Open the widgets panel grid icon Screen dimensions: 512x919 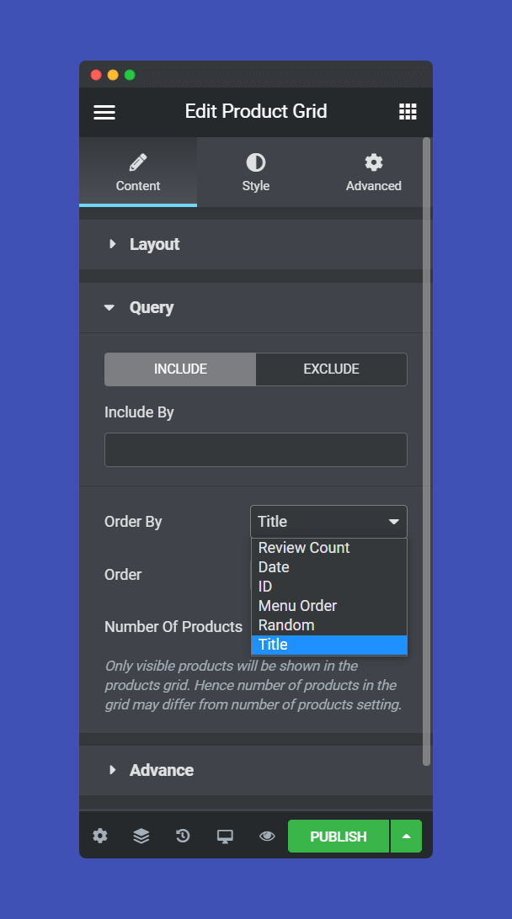click(408, 111)
